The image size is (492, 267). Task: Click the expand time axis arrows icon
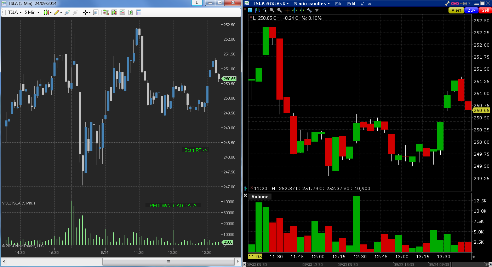(294, 10)
